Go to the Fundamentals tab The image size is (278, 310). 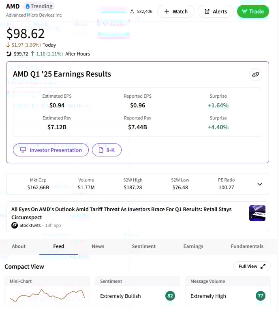coord(247,246)
